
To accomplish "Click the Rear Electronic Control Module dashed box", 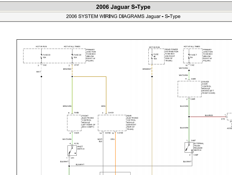I will tap(112, 123).
